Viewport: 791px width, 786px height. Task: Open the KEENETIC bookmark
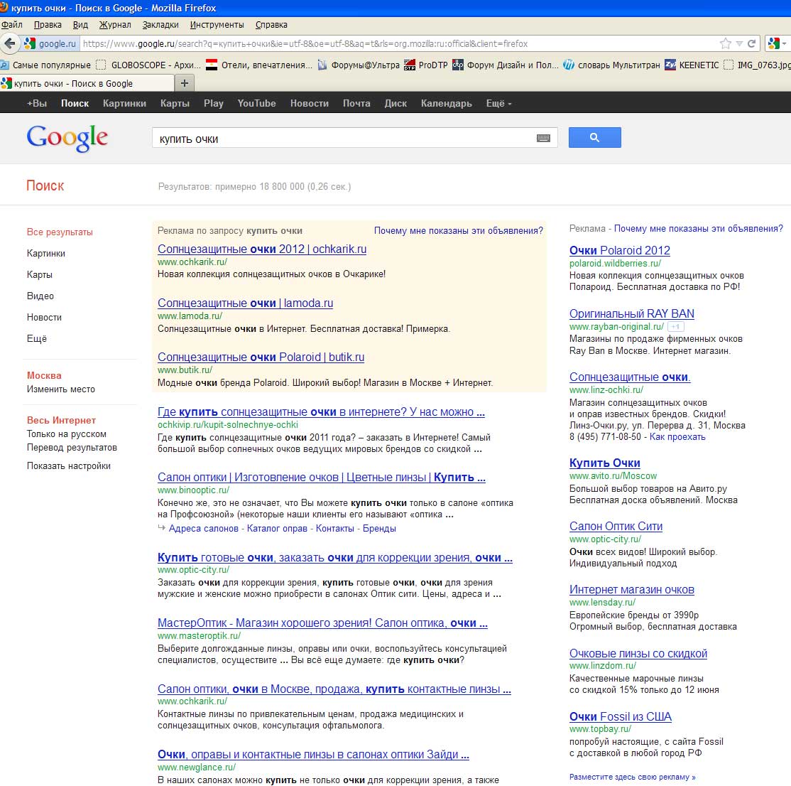(x=692, y=65)
